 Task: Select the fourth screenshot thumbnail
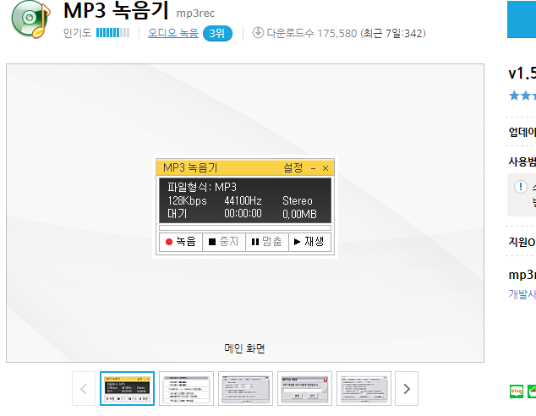(x=304, y=389)
